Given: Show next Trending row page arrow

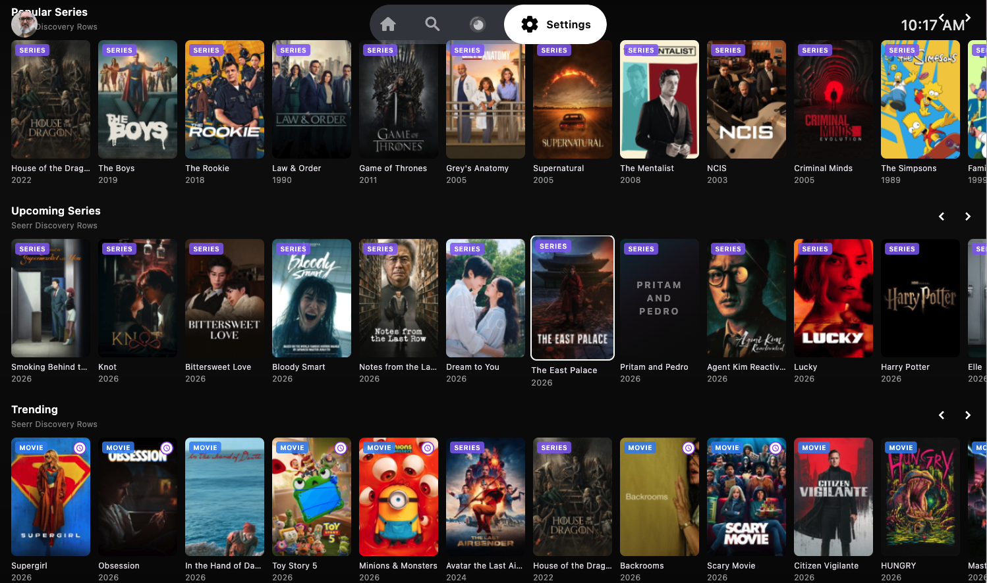Looking at the screenshot, I should tap(968, 415).
